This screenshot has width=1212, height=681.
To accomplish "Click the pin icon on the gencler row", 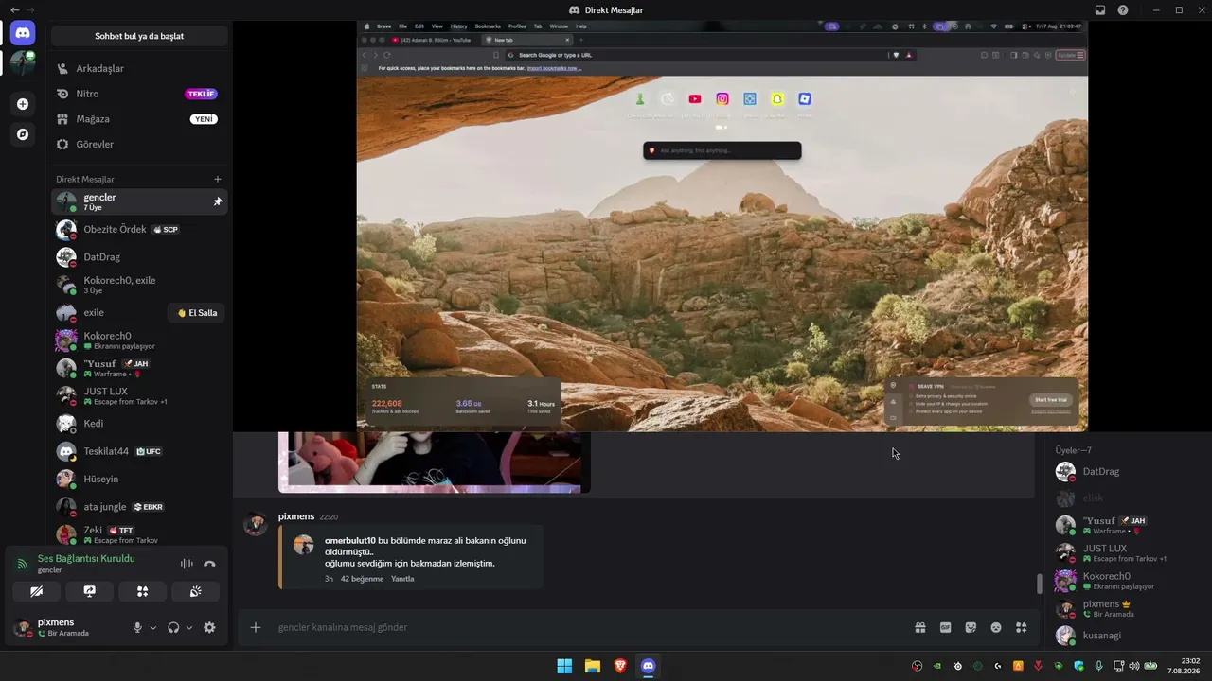I will click(x=218, y=201).
